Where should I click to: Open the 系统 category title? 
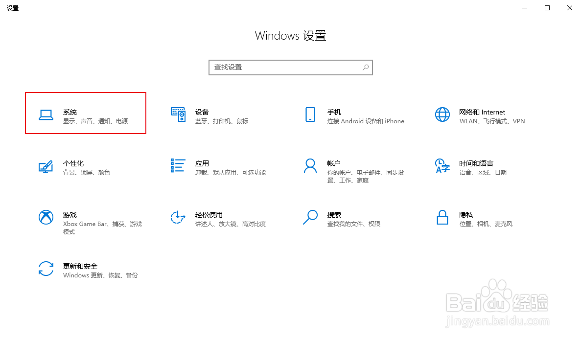point(70,112)
